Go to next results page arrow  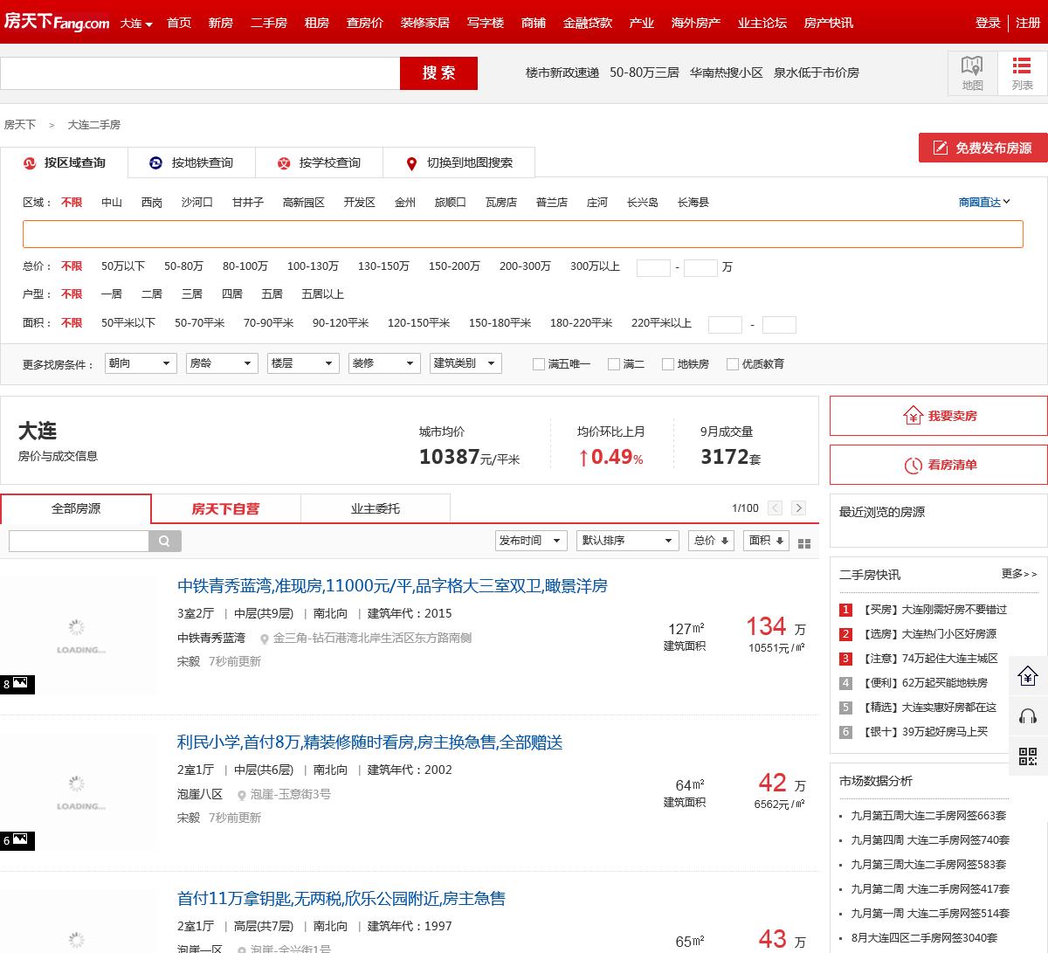tap(798, 508)
